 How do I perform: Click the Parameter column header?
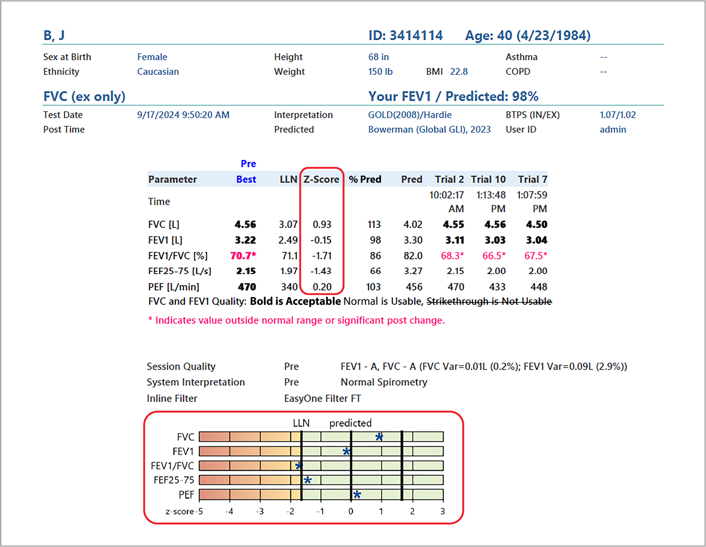point(173,179)
